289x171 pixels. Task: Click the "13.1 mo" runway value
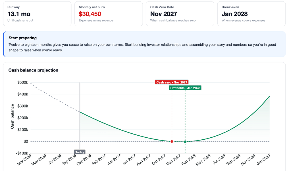(19, 14)
